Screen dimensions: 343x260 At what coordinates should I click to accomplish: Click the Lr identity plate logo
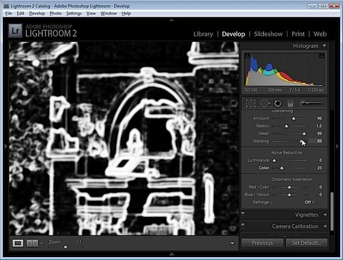[15, 31]
